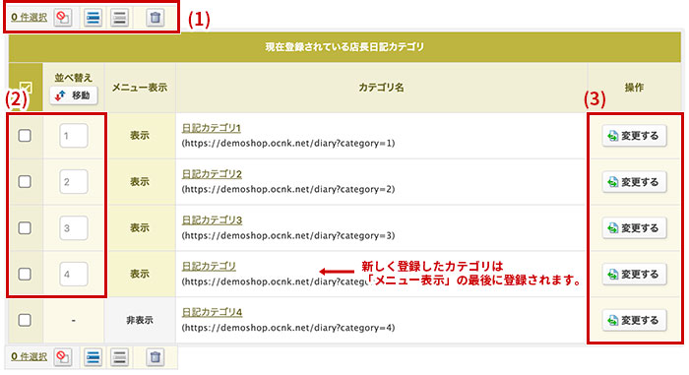Click 変更する for 日記カテゴリ1
Screen dimensions: 689x375
[634, 136]
